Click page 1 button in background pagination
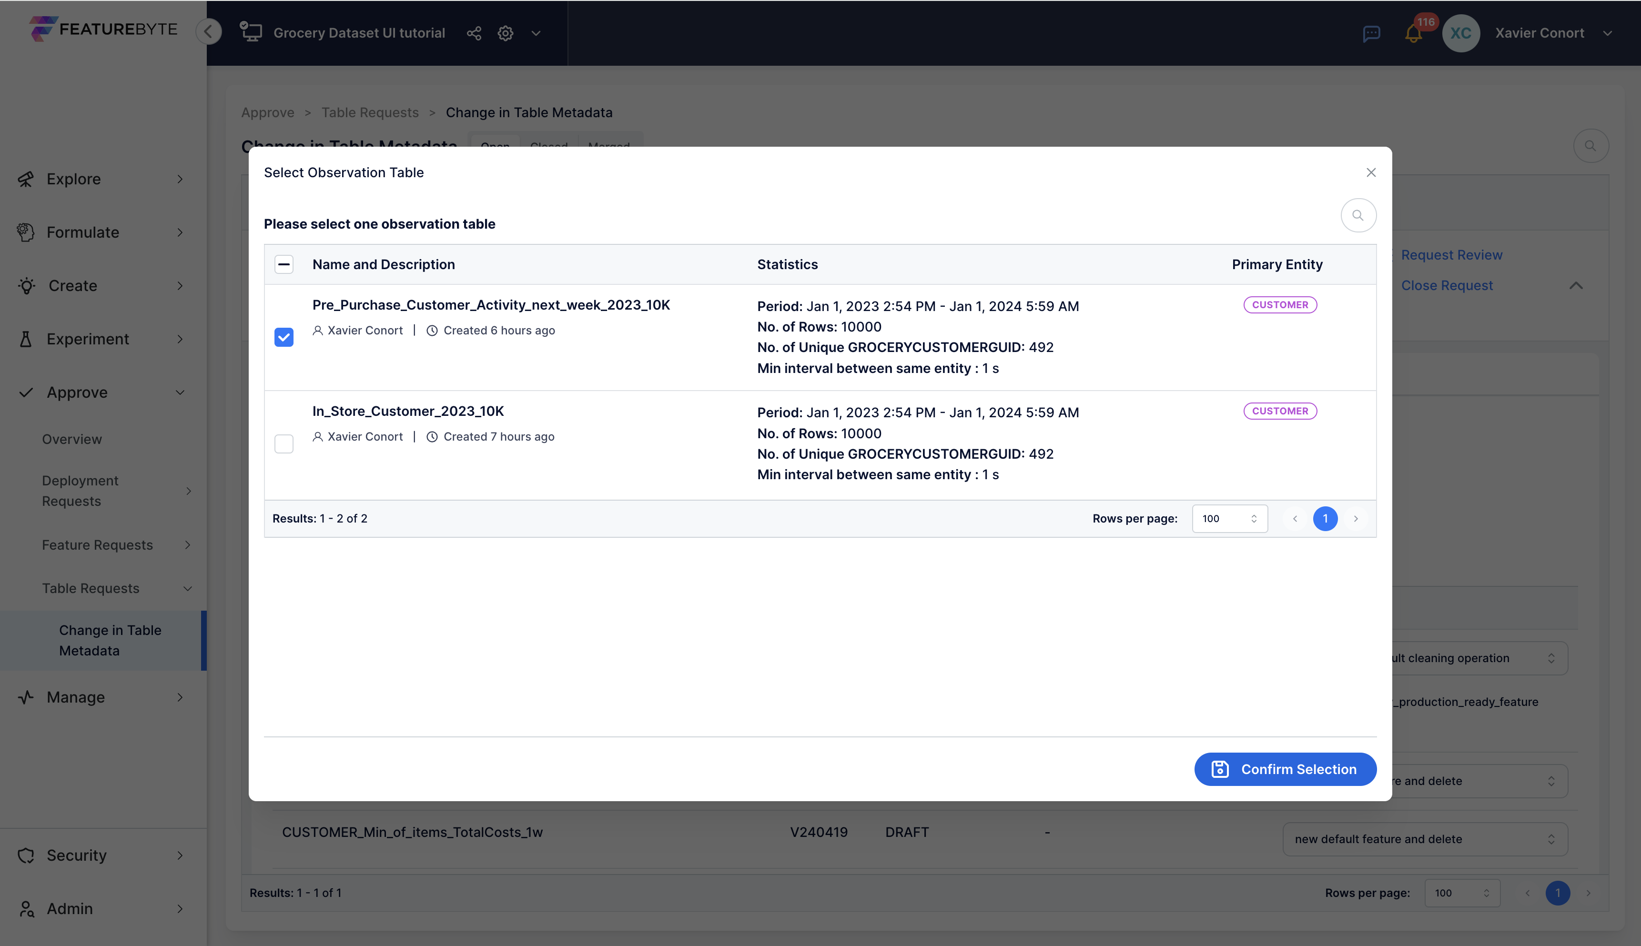Viewport: 1641px width, 946px height. pos(1557,893)
